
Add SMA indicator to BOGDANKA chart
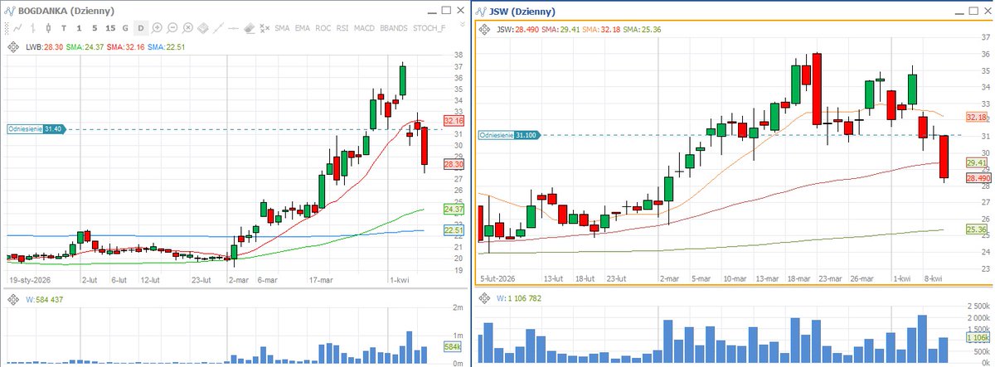pyautogui.click(x=282, y=28)
